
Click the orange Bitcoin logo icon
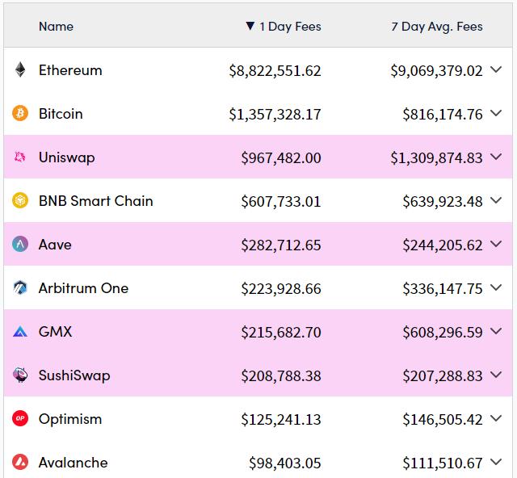[20, 114]
